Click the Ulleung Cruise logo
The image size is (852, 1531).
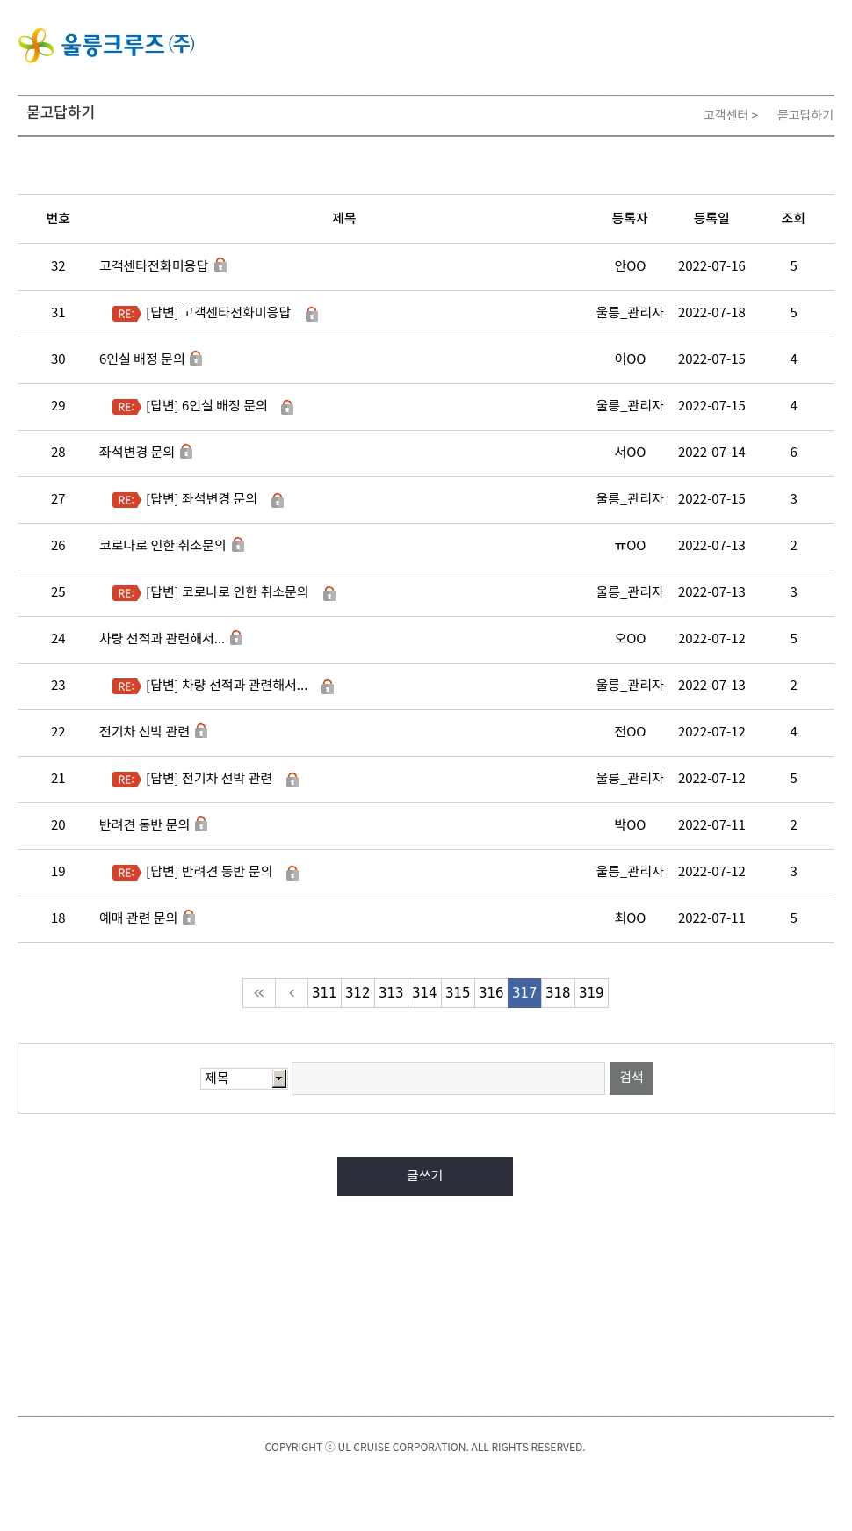coord(106,45)
